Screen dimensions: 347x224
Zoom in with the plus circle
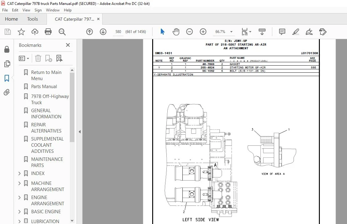click(x=203, y=32)
